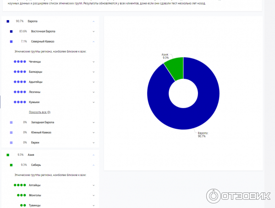This screenshot has height=208, width=275.
Task: Select the Лезгины group label
Action: click(35, 92)
